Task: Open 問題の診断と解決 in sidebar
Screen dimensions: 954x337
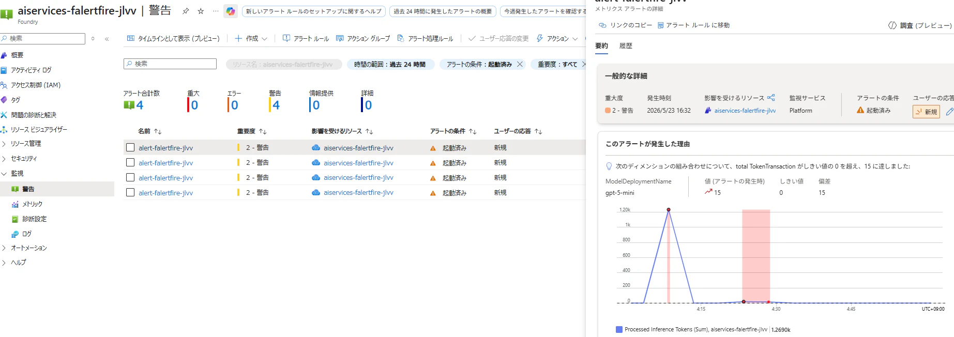Action: point(34,115)
